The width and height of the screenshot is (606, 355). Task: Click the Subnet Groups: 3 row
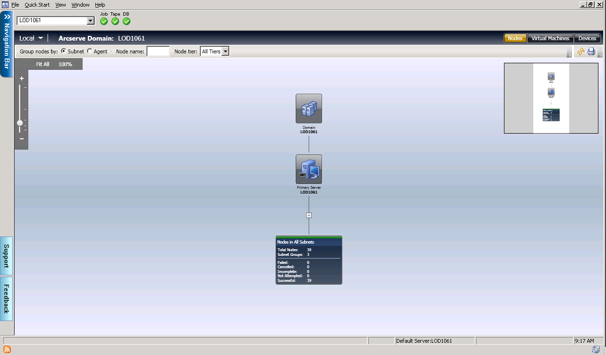[x=309, y=254]
